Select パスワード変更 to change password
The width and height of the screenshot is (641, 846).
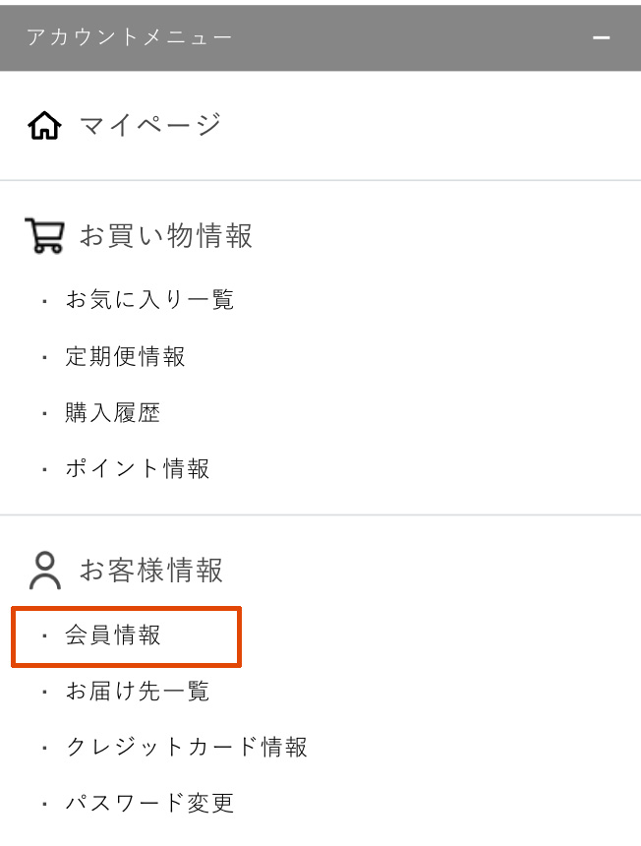[149, 803]
